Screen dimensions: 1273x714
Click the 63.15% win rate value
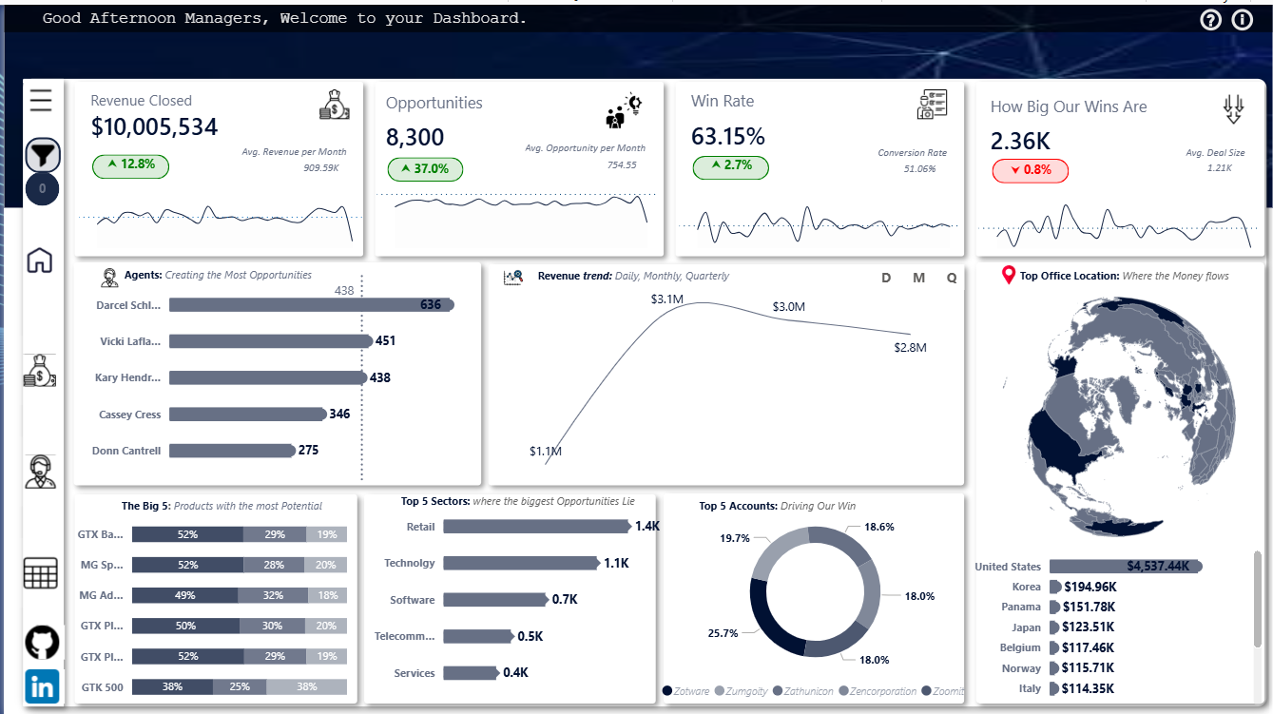click(x=728, y=136)
